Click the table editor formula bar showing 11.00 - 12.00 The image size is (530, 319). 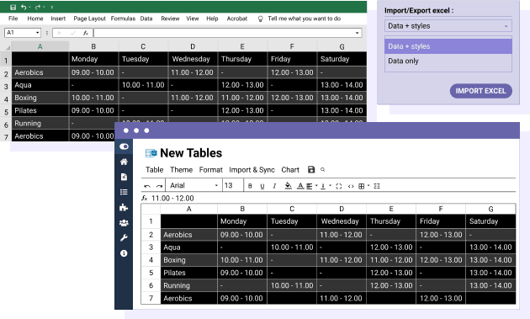click(329, 199)
